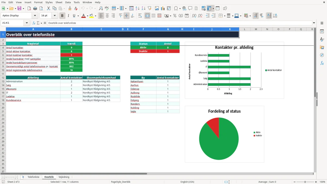This screenshot has height=184, width=327.
Task: Open the Font Name dropdown arrow
Action: coord(35,16)
